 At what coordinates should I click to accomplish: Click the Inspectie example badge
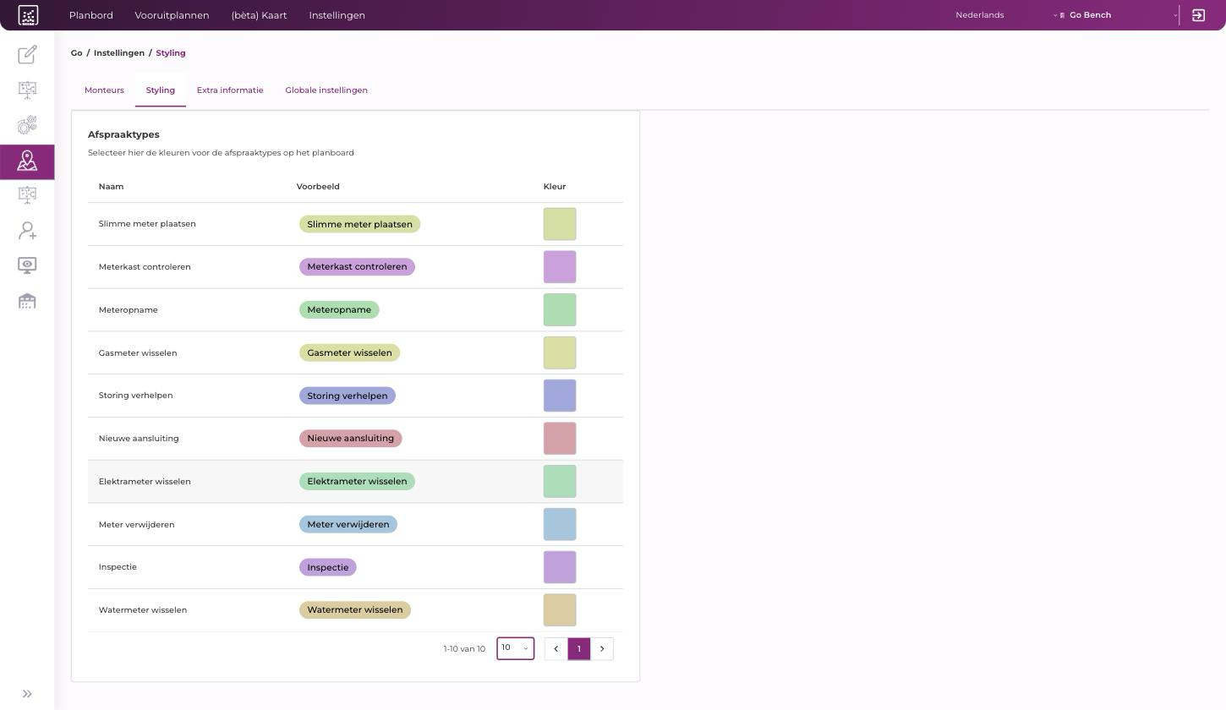pos(328,567)
